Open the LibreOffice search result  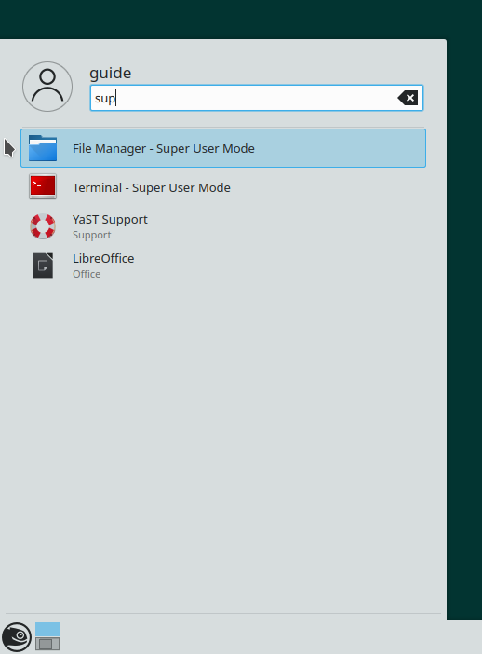point(223,266)
